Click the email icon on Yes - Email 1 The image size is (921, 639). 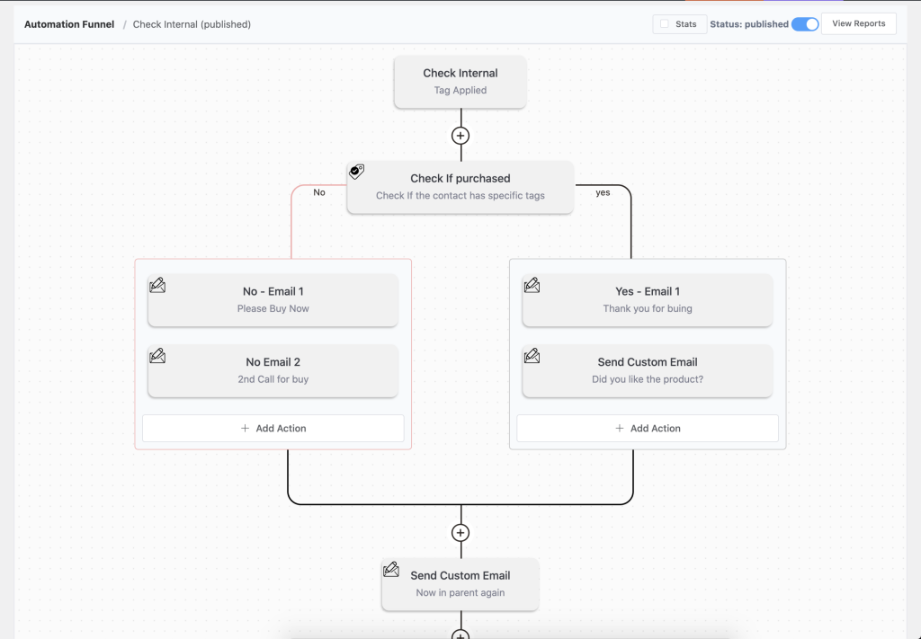tap(532, 285)
